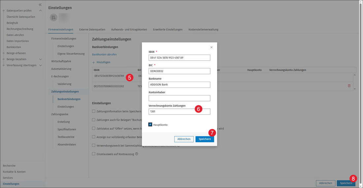363x188 pixels.
Task: Switch to the Kostenstellenverwaltung tab
Action: click(x=203, y=30)
